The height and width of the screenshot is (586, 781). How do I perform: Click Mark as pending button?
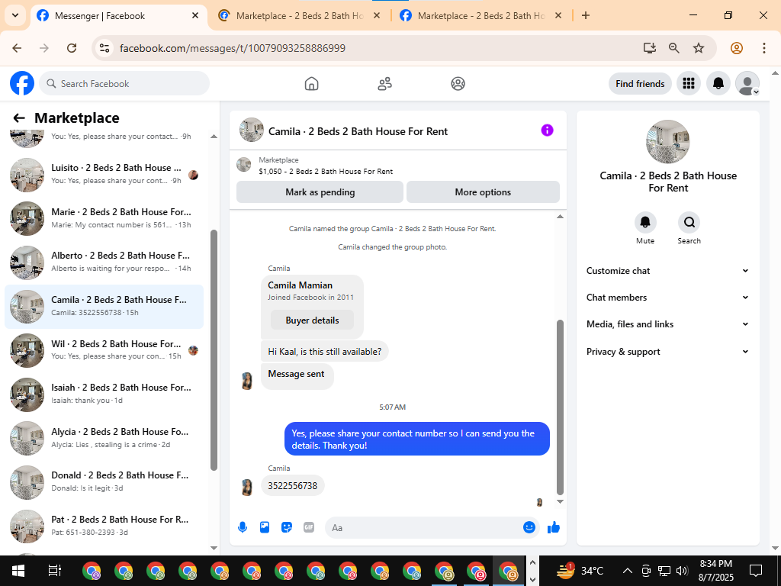pos(320,192)
